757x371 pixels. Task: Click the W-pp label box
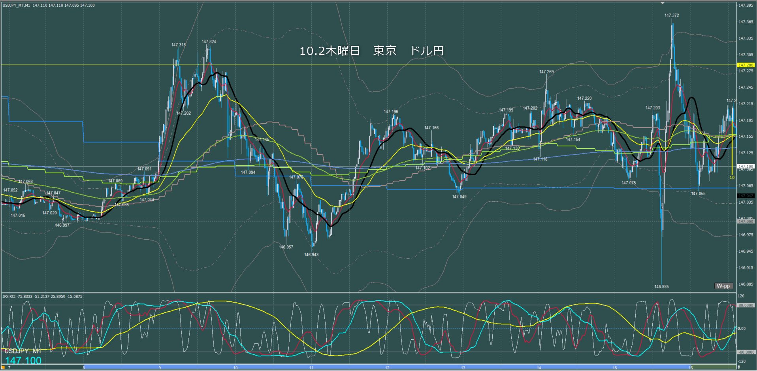click(723, 286)
